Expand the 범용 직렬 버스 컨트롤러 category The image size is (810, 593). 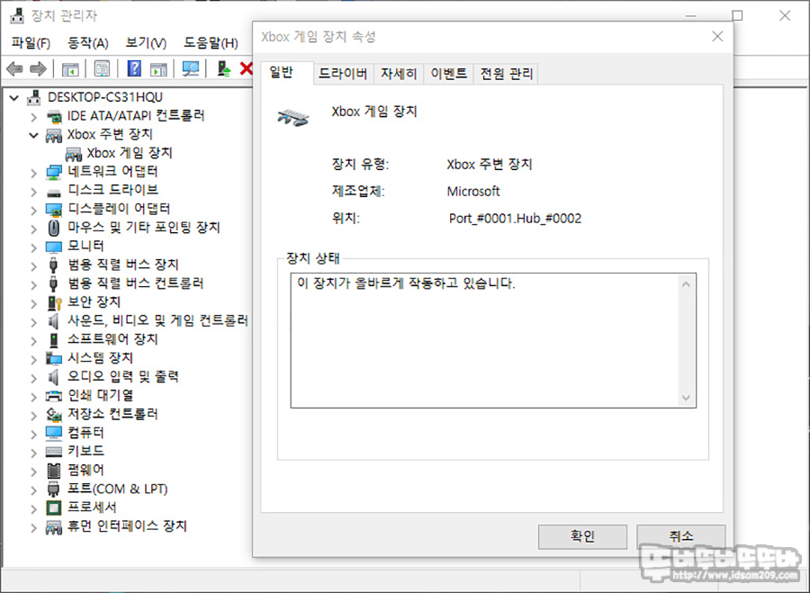coord(34,284)
